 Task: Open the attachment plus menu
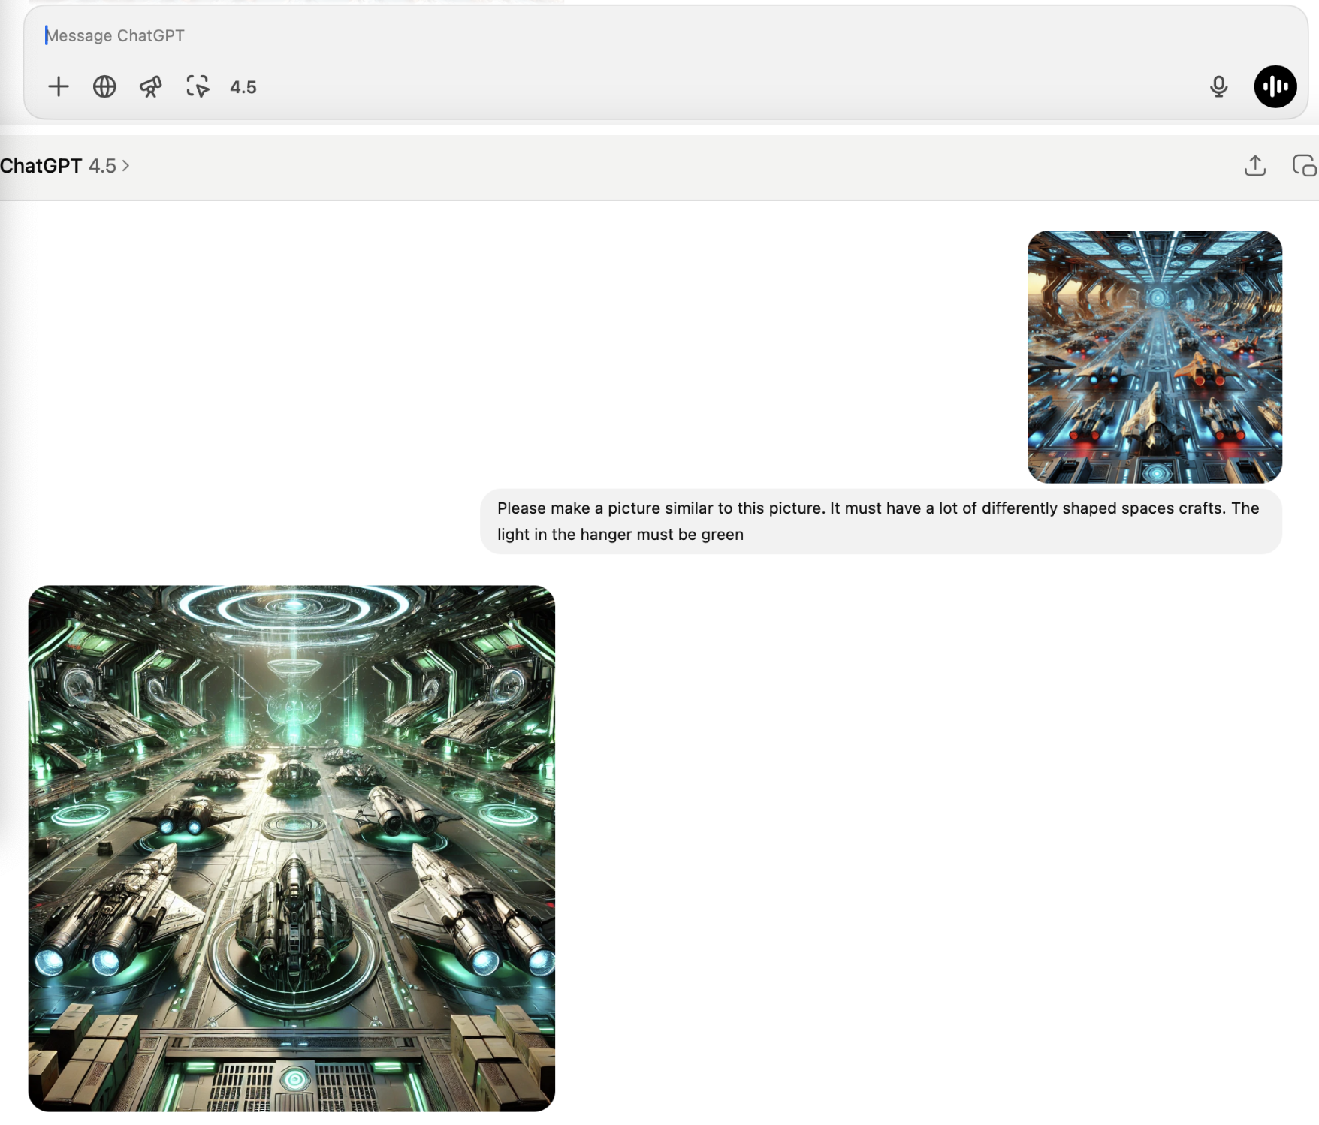click(58, 86)
